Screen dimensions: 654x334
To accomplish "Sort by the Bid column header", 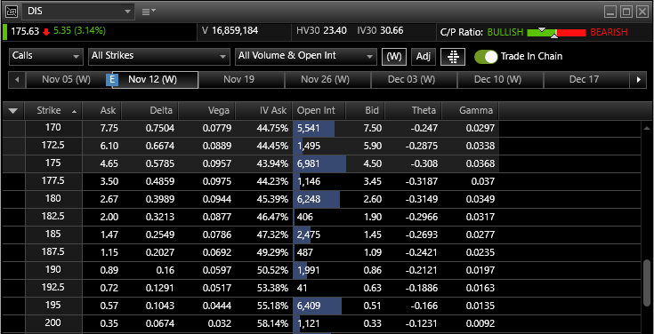I will pyautogui.click(x=366, y=111).
